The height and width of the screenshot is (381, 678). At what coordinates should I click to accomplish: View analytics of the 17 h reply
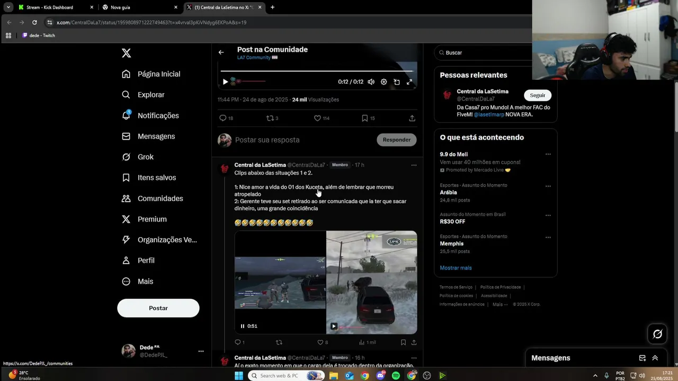362,342
